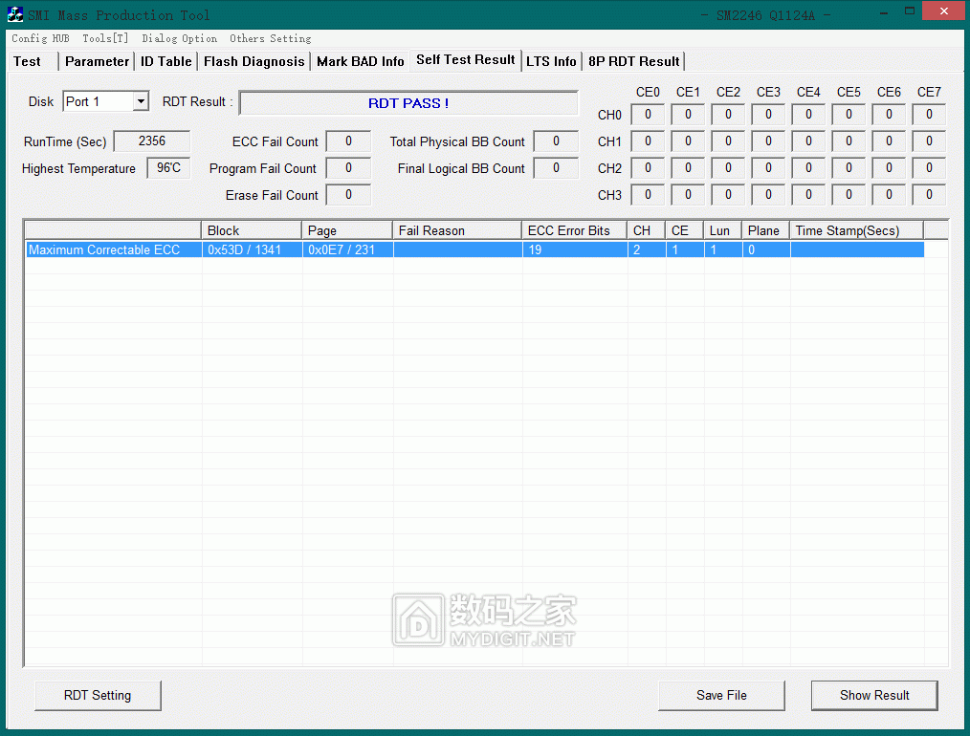Click the RDT Setting button

[x=98, y=695]
